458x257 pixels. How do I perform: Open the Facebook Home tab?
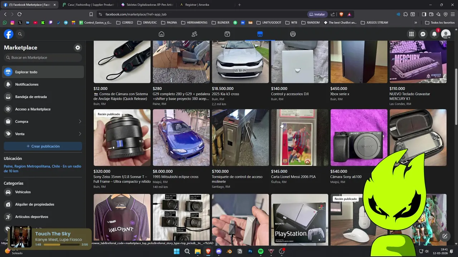[x=161, y=34]
